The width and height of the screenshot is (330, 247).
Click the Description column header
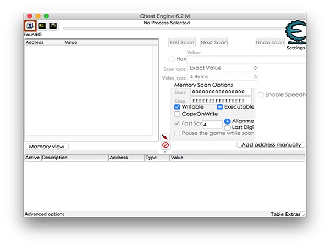click(75, 158)
